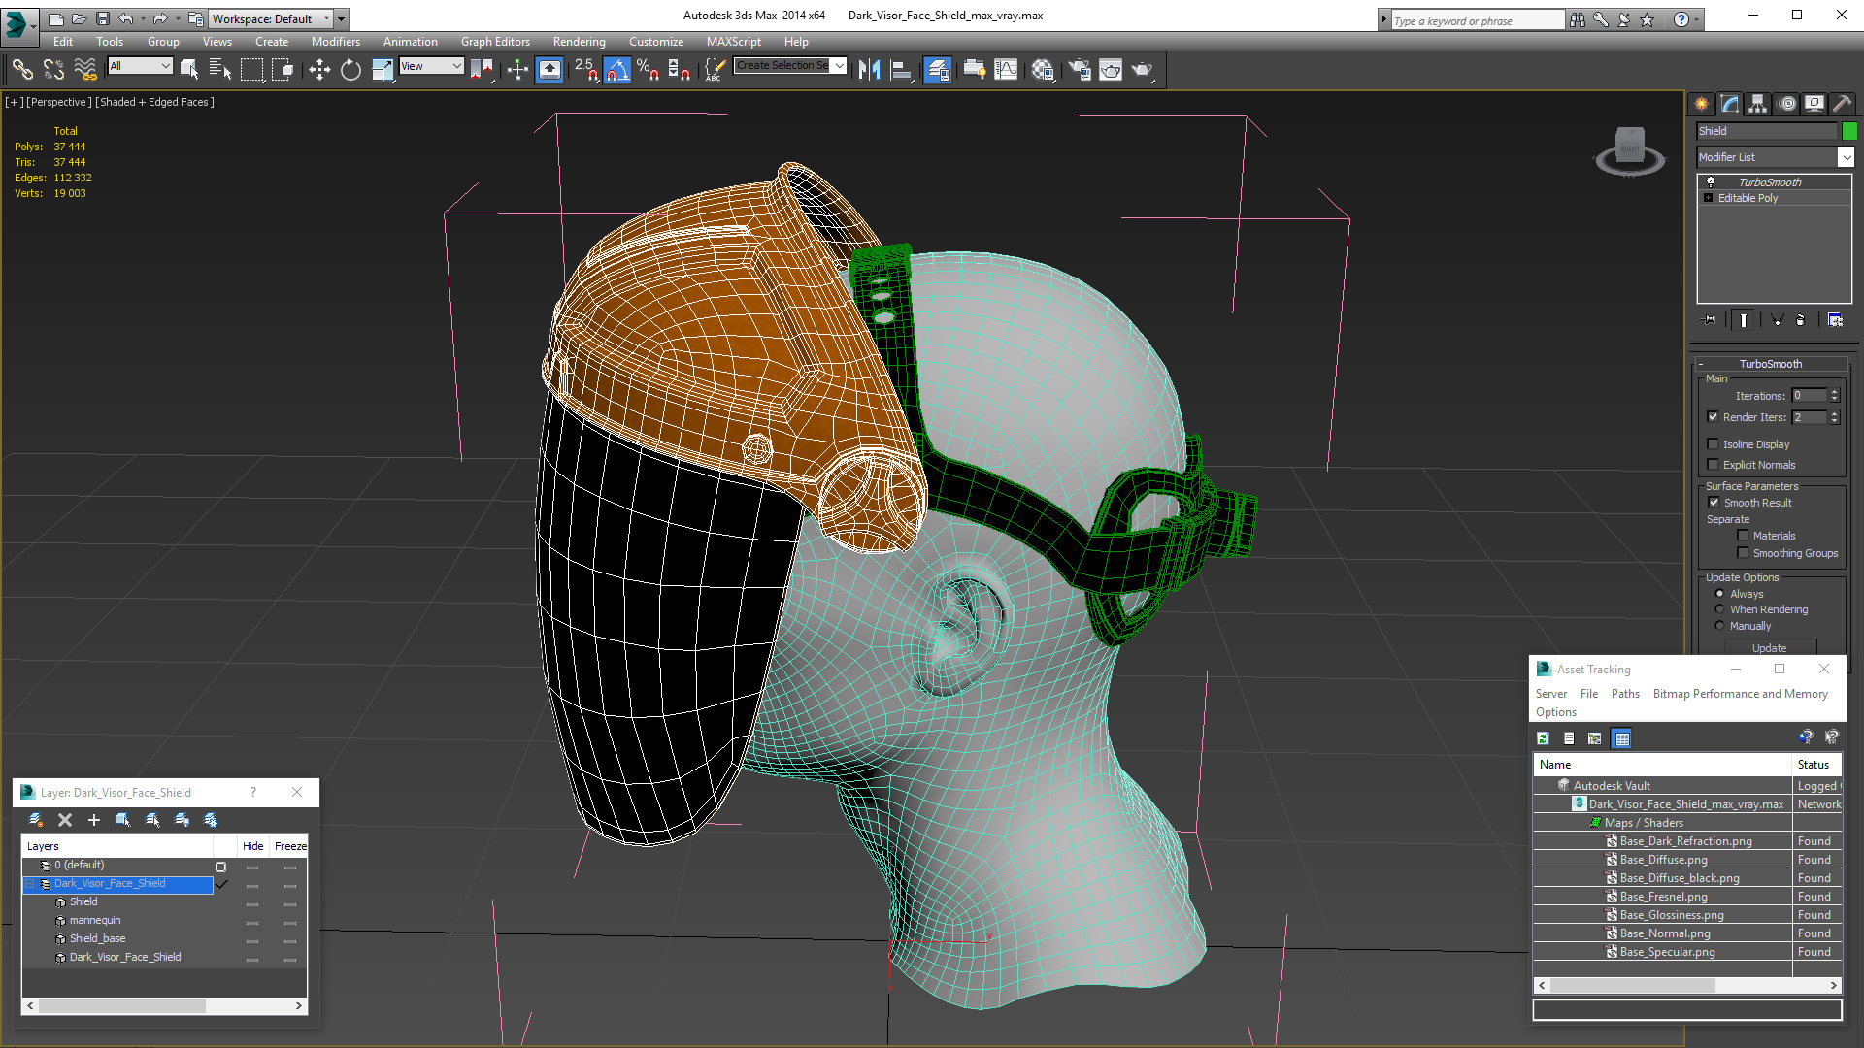Toggle Render Iters checkbox
Screen dimensions: 1864x1048
(1714, 417)
